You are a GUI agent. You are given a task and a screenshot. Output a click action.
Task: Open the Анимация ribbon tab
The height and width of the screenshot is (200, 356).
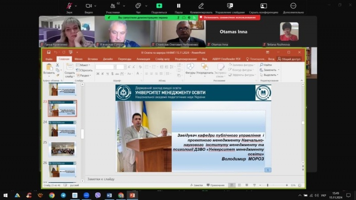point(143,59)
